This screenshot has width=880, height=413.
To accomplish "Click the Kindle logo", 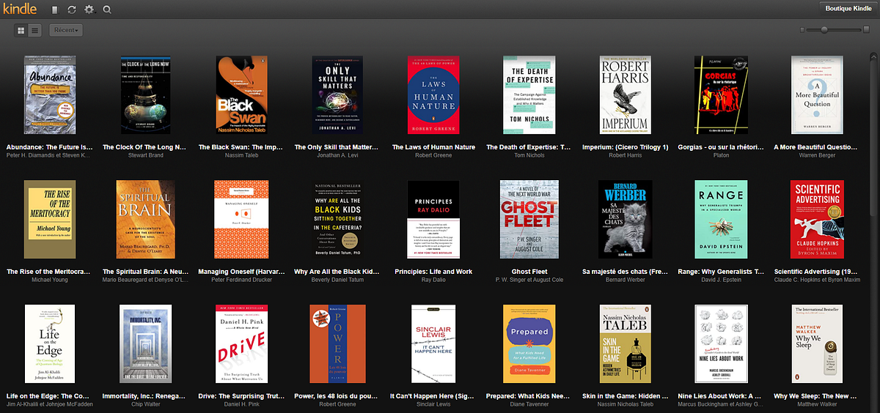I will pyautogui.click(x=19, y=9).
